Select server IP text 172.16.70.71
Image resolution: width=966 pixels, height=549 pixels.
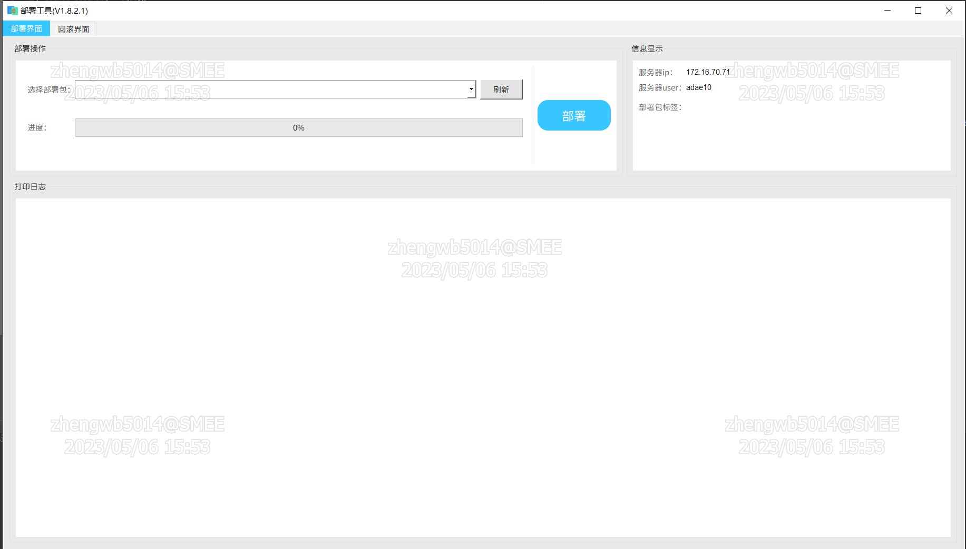tap(708, 72)
